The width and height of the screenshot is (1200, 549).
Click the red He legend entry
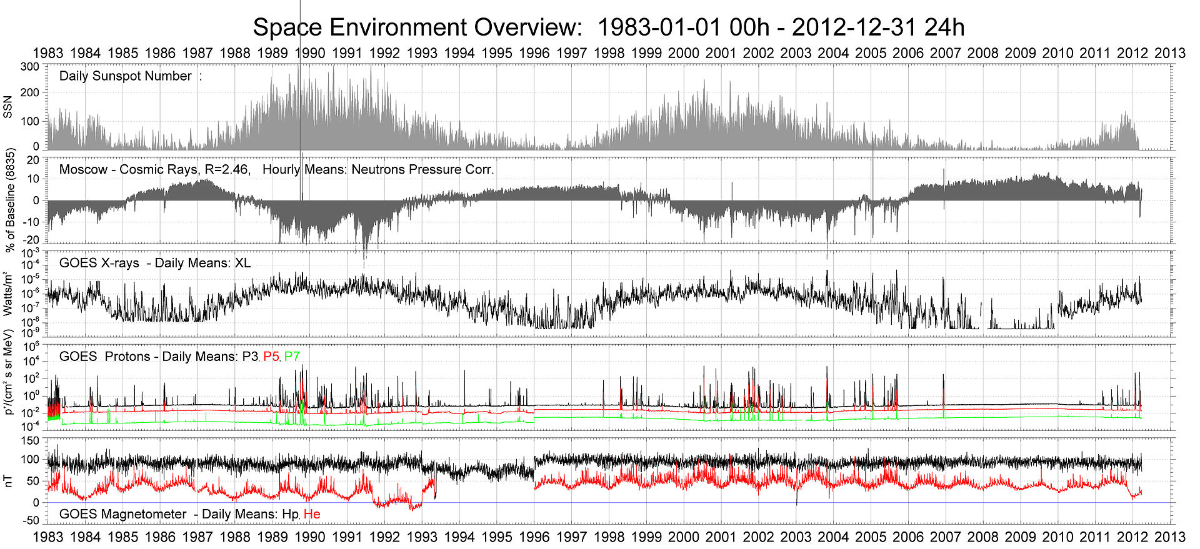click(x=312, y=514)
